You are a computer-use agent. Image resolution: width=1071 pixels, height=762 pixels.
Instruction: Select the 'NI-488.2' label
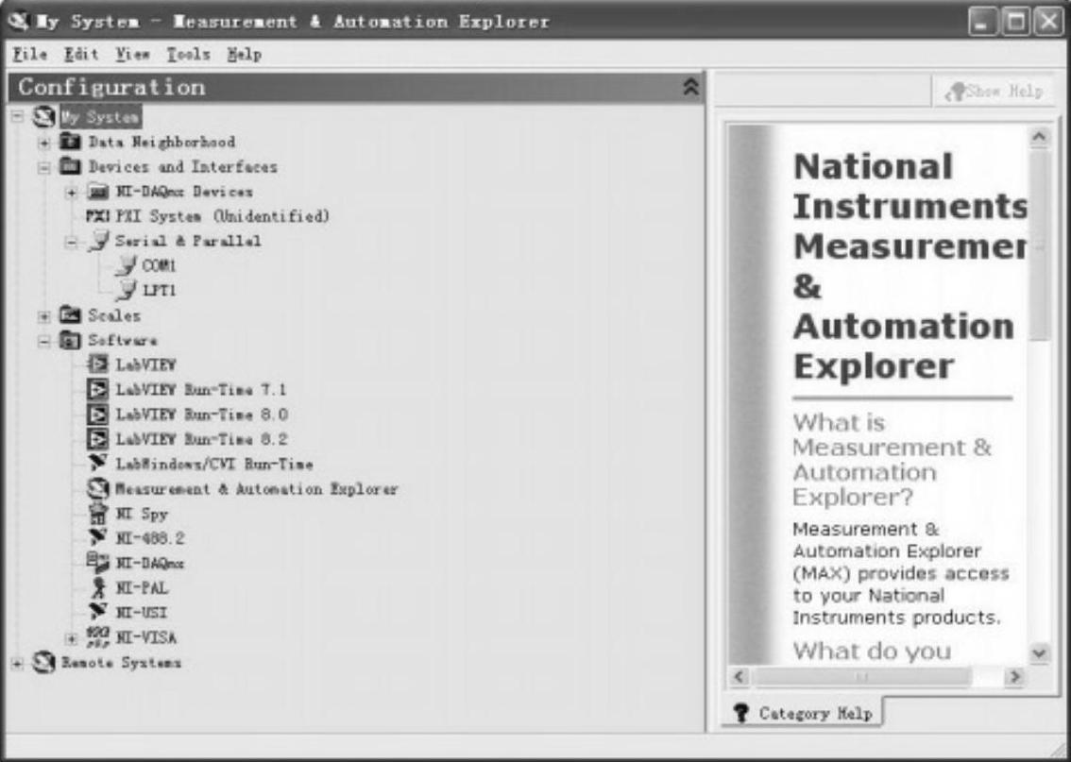(x=149, y=538)
